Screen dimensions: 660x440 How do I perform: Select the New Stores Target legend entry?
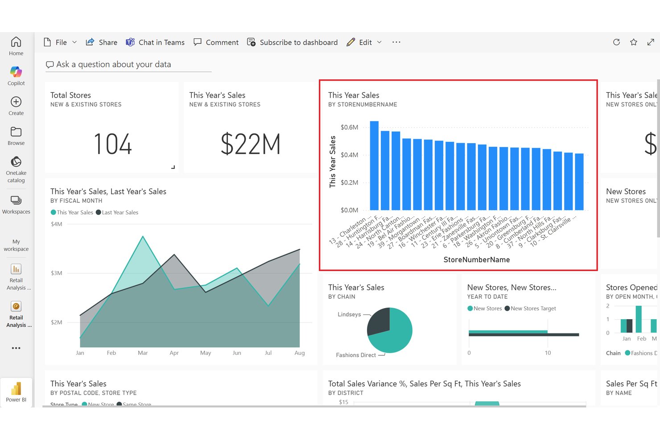(x=530, y=308)
